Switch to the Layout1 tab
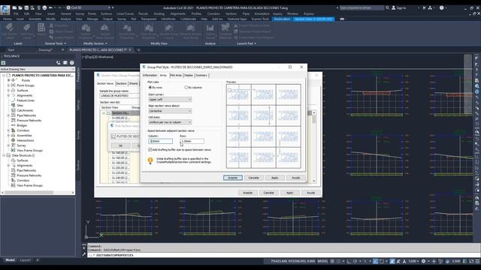The height and width of the screenshot is (270, 481). pyautogui.click(x=25, y=260)
